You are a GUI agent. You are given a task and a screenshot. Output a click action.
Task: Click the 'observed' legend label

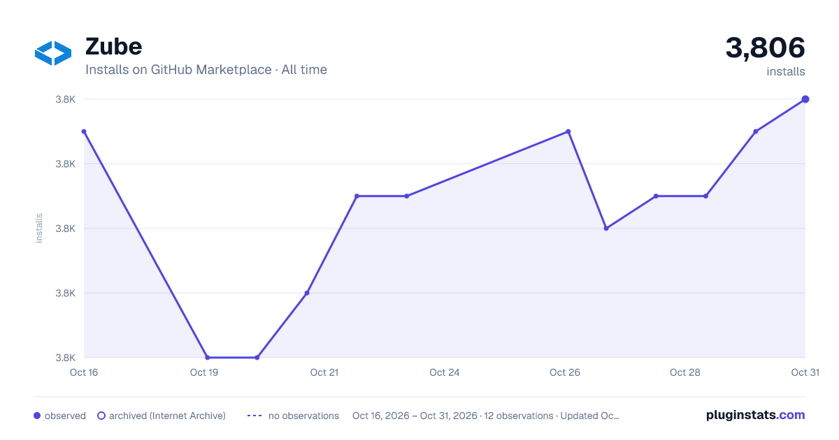pos(65,416)
